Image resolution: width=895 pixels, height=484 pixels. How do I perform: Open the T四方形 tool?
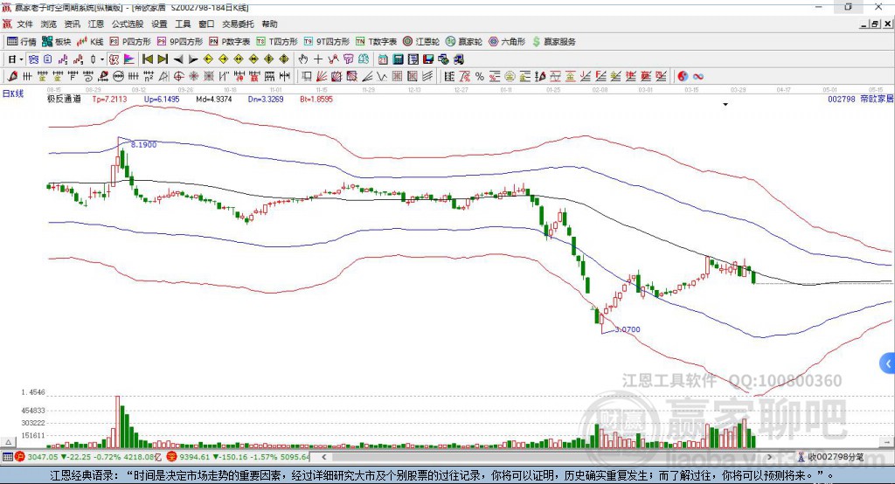[277, 42]
